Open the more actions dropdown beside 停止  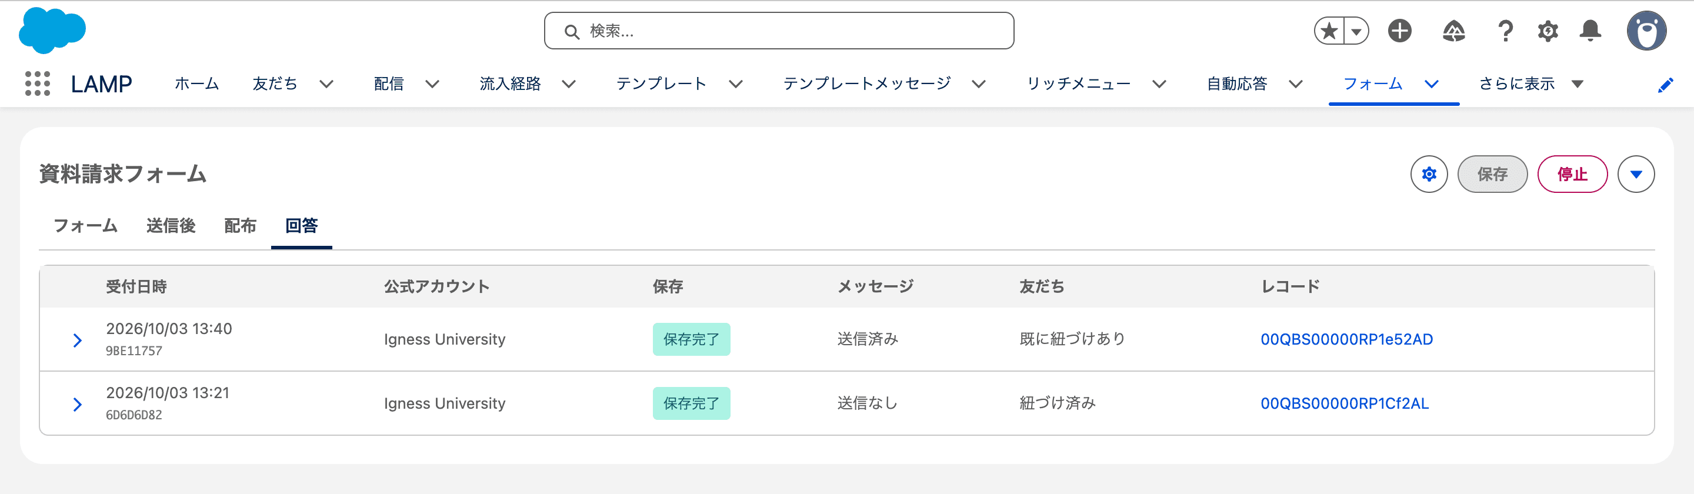coord(1636,174)
